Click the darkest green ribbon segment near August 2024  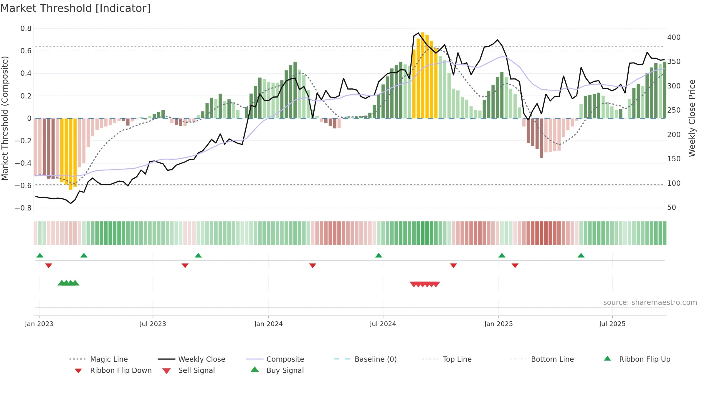(423, 233)
